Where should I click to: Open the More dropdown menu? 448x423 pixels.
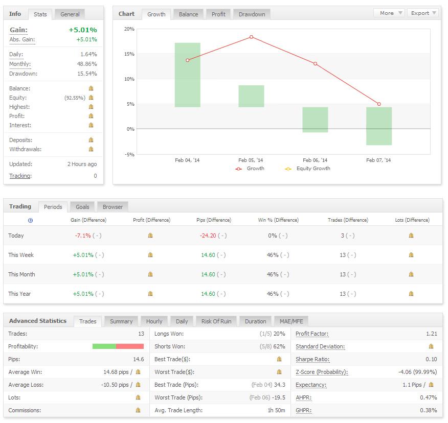coord(389,13)
